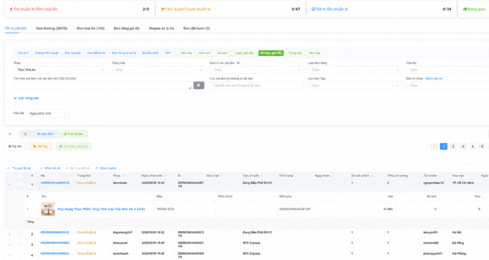The height and width of the screenshot is (260, 489).
Task: Tick checkbox for order row 1
Action: [20, 184]
